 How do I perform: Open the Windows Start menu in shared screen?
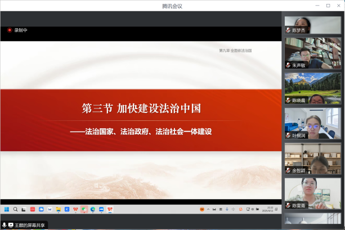coord(7,209)
